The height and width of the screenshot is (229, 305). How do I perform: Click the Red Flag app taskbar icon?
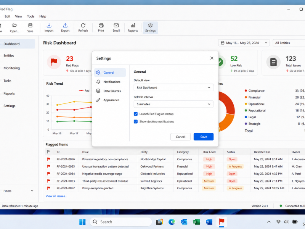pyautogui.click(x=222, y=222)
